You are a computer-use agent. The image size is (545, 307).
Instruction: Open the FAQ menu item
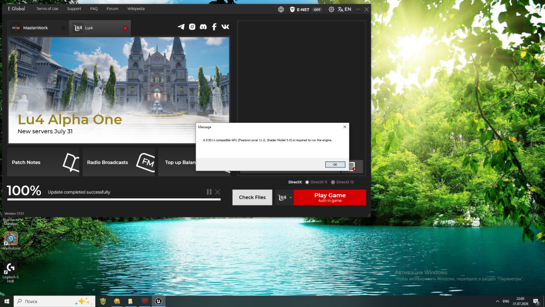(x=94, y=9)
